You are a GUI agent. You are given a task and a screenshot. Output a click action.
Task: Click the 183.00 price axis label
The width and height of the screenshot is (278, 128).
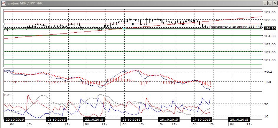[x=270, y=44]
